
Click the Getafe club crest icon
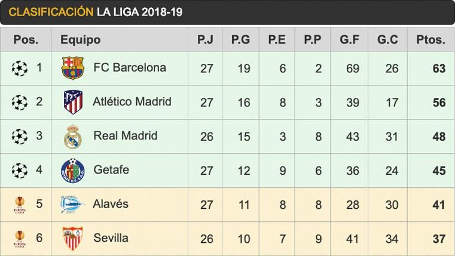[x=73, y=170]
